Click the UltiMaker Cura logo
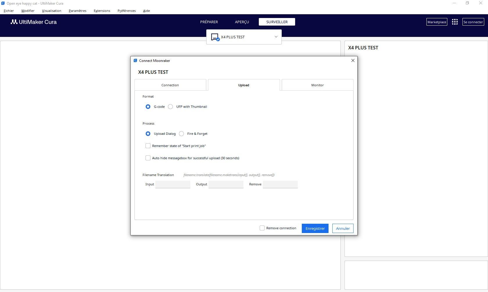Image resolution: width=488 pixels, height=292 pixels. click(34, 22)
